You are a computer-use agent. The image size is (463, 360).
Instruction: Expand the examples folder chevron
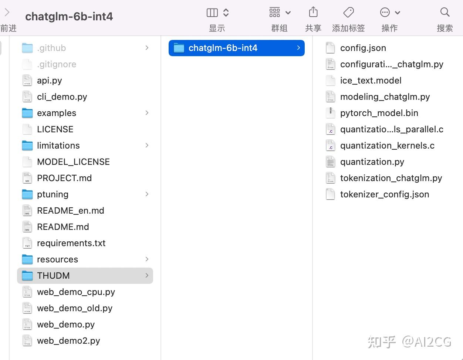pyautogui.click(x=147, y=113)
